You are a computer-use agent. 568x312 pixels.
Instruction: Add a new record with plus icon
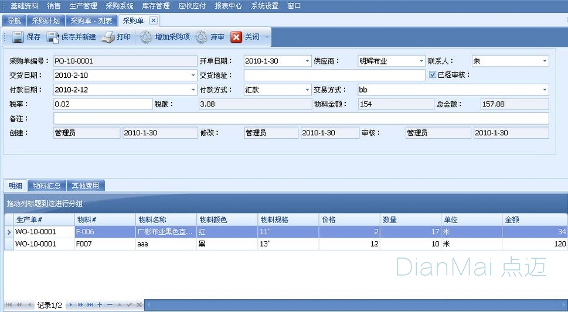100,305
